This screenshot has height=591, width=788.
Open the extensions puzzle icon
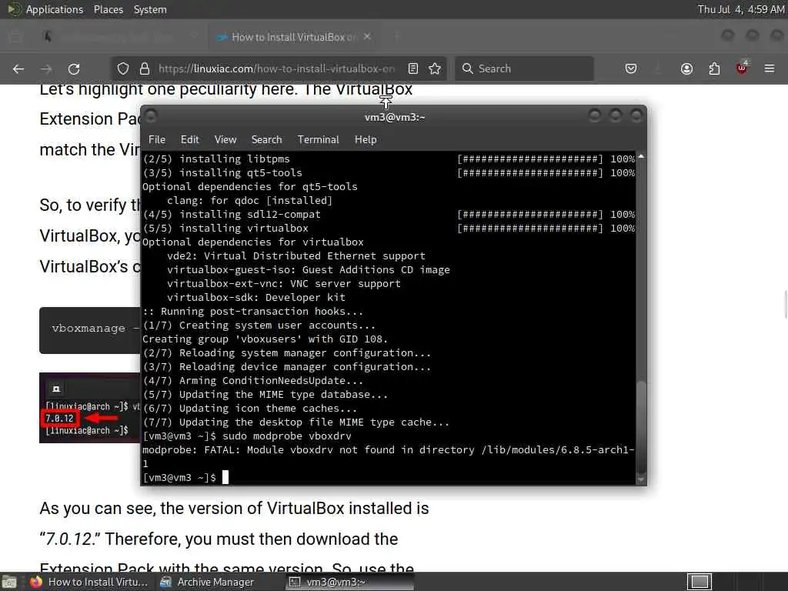point(714,68)
